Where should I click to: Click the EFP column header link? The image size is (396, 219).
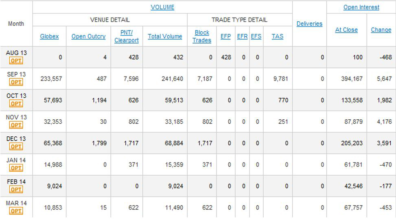pos(225,36)
